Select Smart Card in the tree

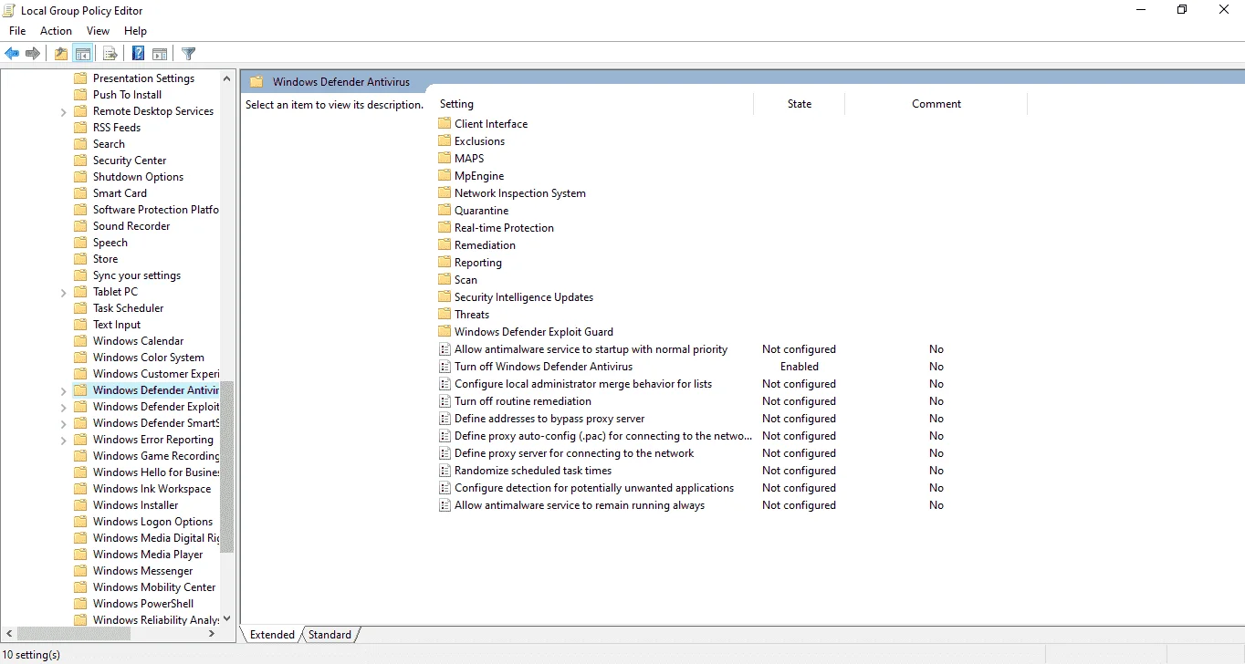point(120,193)
